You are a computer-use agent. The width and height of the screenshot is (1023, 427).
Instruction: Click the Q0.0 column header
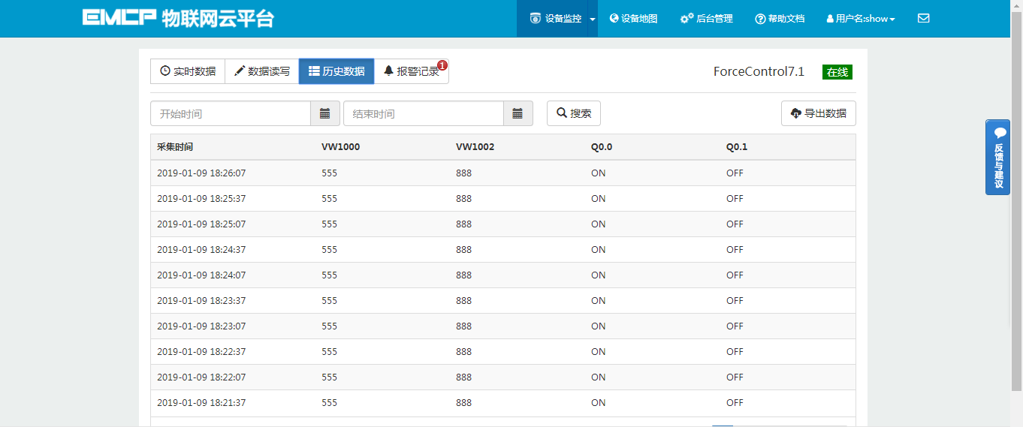pyautogui.click(x=602, y=147)
